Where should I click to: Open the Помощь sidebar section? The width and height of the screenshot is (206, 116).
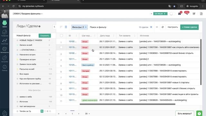point(5,68)
